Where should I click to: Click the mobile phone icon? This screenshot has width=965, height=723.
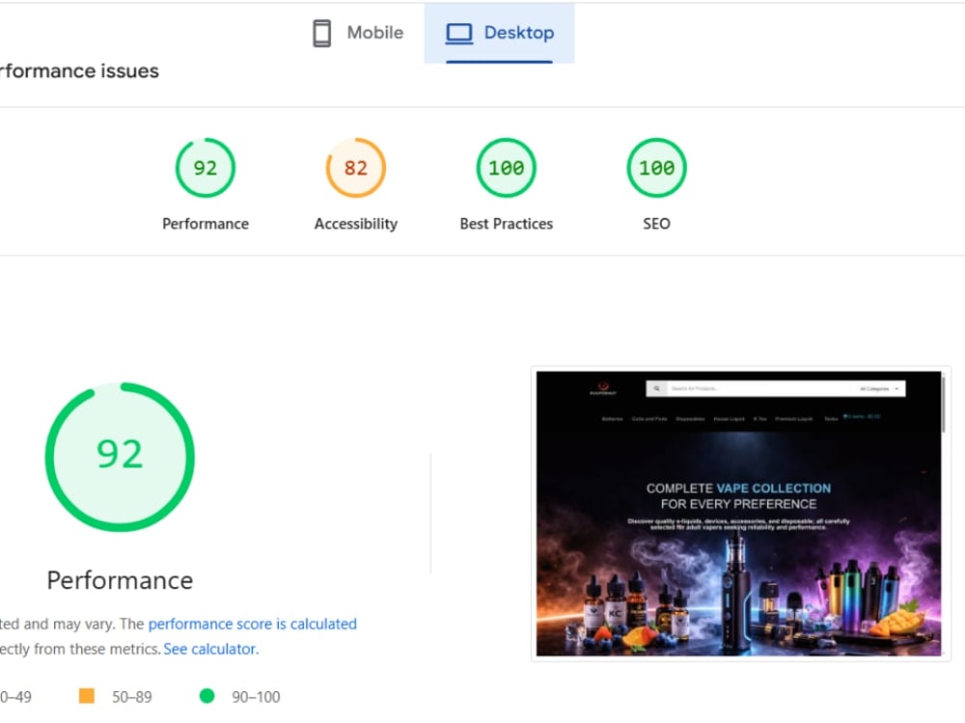322,33
